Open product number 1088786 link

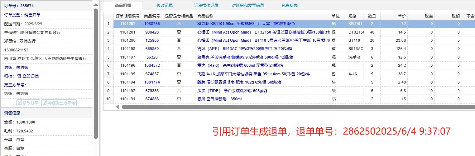point(152,24)
